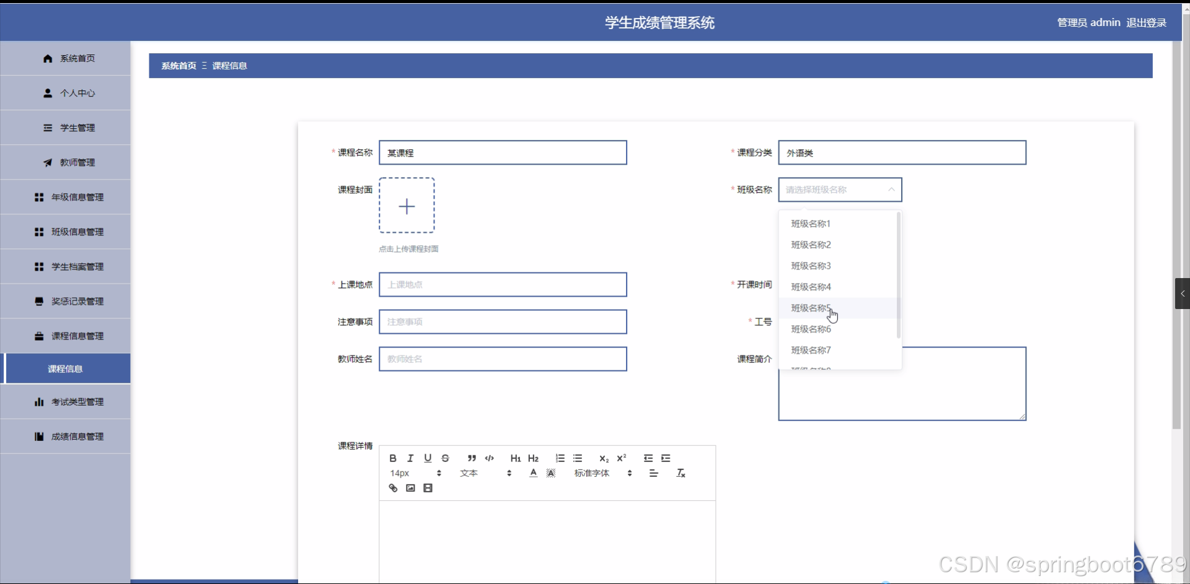Open text color picker
This screenshot has width=1190, height=584.
coord(533,473)
